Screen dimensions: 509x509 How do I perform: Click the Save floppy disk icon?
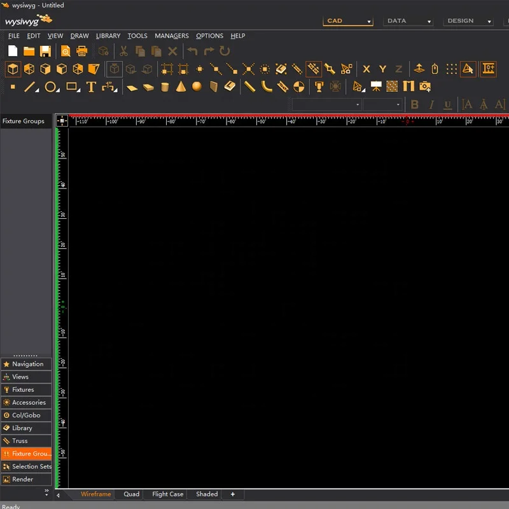click(x=45, y=52)
